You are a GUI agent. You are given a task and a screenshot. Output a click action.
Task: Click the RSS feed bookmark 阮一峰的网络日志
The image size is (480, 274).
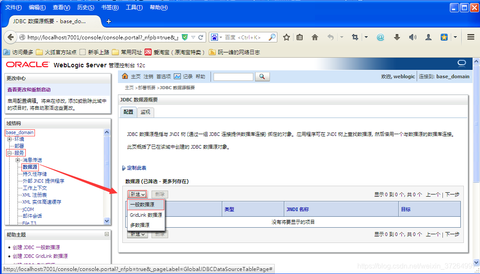[x=234, y=52]
